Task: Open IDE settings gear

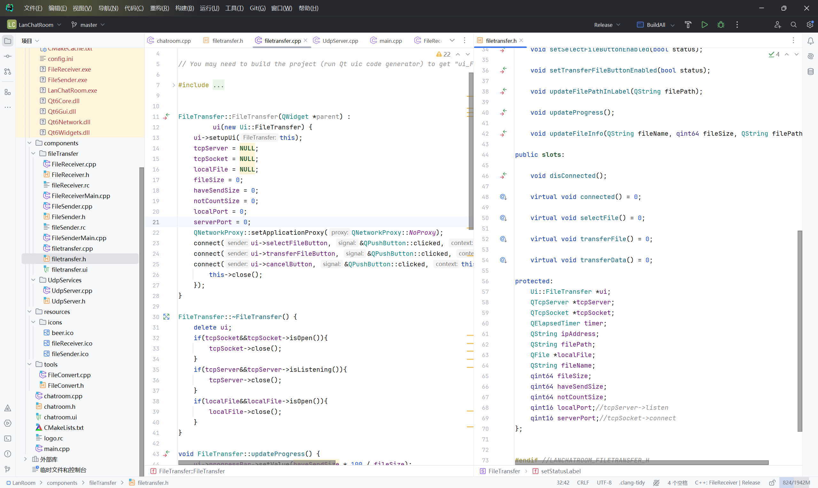Action: 809,25
